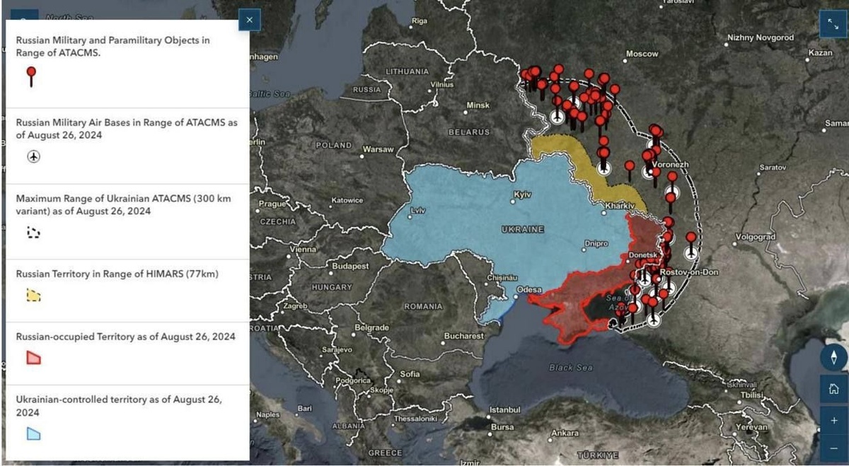Click the Voronezh city label on the map
The image size is (849, 466).
point(669,164)
